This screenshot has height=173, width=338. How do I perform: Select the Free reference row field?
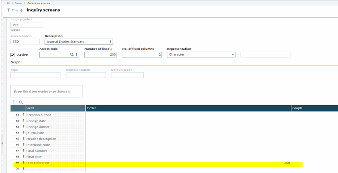[x=38, y=163]
